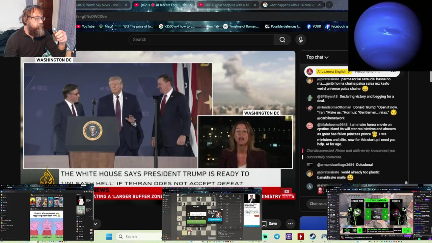Open @HandsomeOttoman's chat avatar
Screen dimensions: 432x243
309,108
